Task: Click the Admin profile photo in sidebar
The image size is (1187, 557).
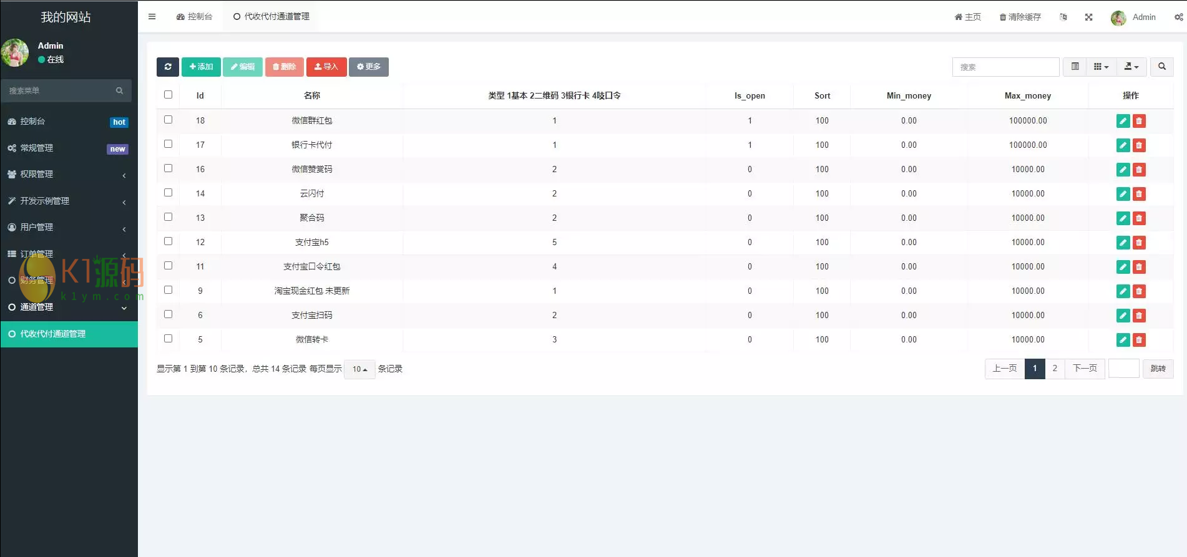Action: (15, 53)
